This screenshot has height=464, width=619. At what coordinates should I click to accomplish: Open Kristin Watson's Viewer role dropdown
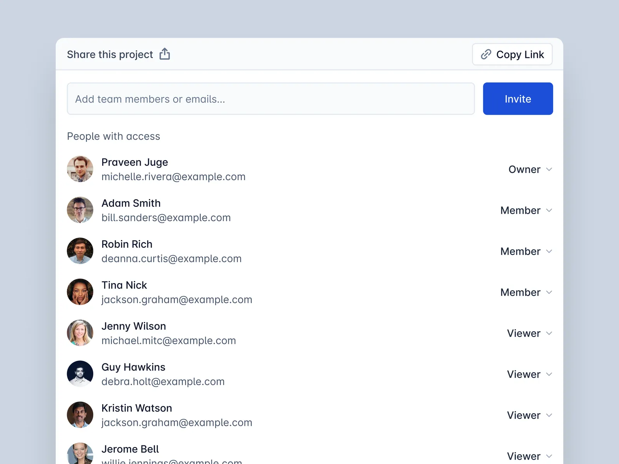(x=529, y=415)
